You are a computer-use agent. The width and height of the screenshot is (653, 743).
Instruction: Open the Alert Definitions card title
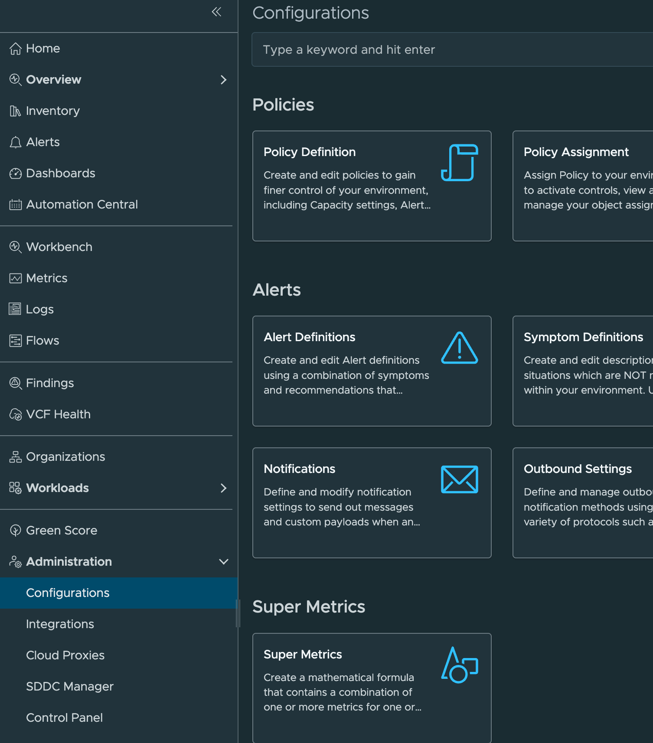(310, 337)
